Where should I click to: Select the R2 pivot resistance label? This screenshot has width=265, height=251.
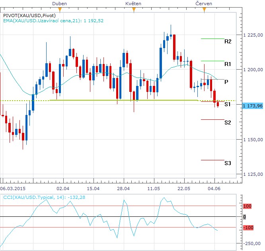228,41
